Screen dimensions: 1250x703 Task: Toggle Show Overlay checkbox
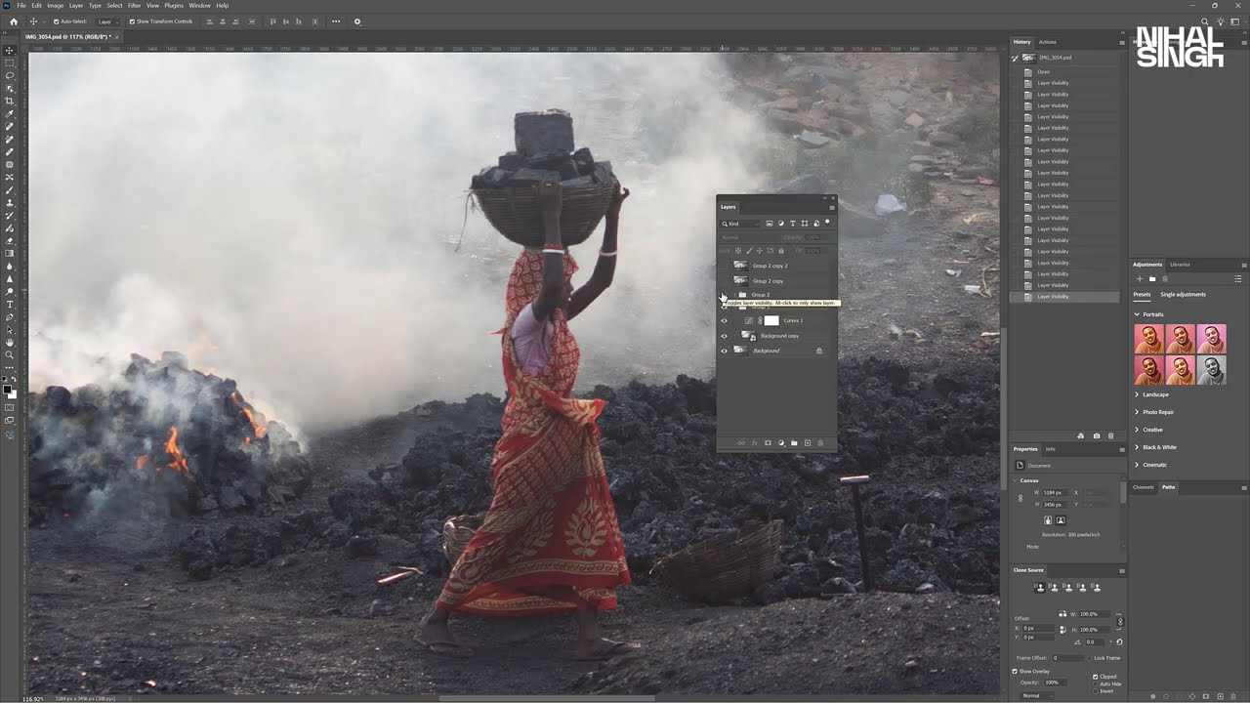pyautogui.click(x=1015, y=671)
